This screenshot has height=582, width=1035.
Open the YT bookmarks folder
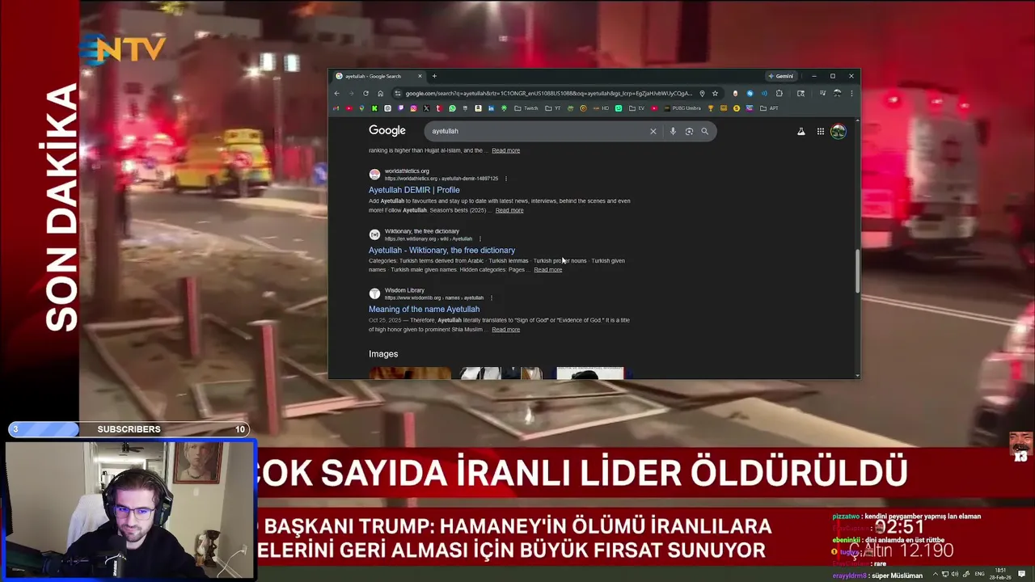pos(553,108)
